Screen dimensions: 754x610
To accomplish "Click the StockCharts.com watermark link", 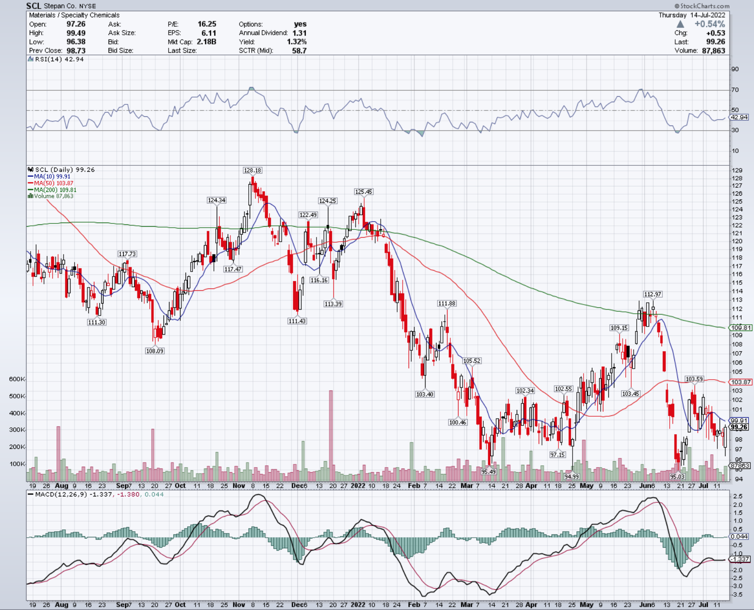I will pyautogui.click(x=701, y=6).
